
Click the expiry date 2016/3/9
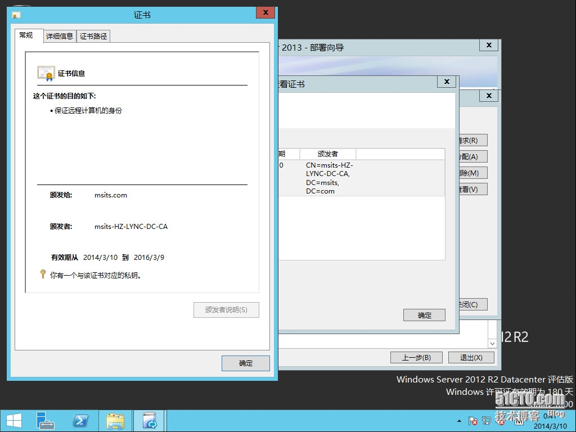click(148, 258)
